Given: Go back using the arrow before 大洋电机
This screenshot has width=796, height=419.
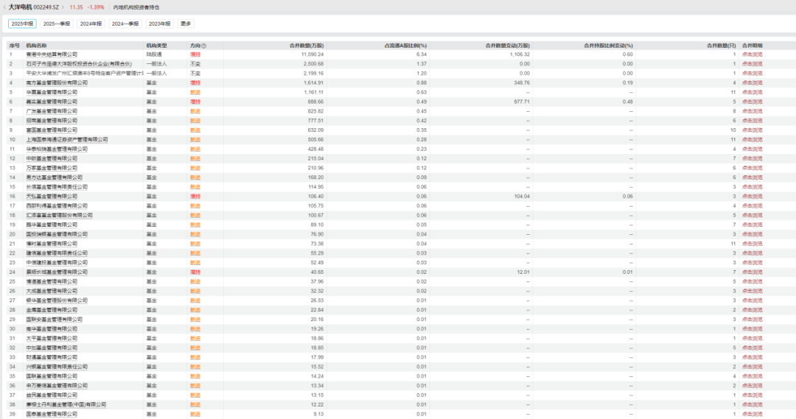Looking at the screenshot, I should [x=4, y=7].
